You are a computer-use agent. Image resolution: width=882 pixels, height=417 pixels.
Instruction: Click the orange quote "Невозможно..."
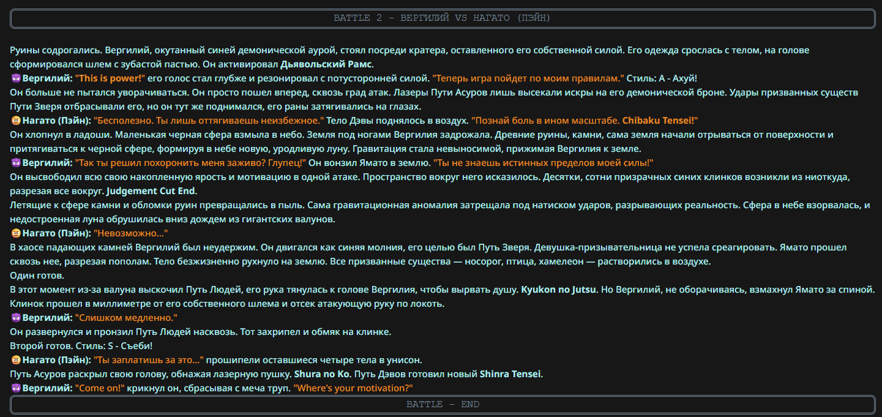coord(130,233)
